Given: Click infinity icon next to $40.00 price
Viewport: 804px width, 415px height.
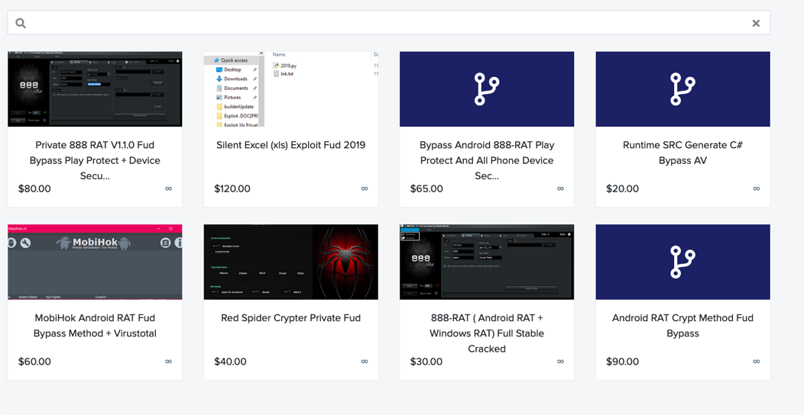Looking at the screenshot, I should 365,362.
